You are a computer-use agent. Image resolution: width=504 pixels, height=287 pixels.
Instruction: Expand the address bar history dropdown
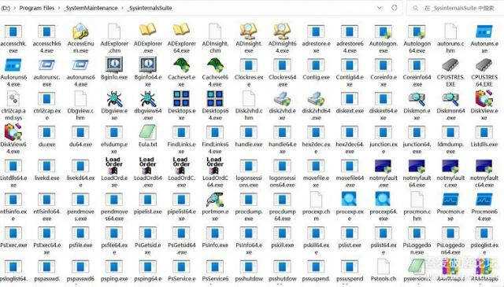[380, 8]
